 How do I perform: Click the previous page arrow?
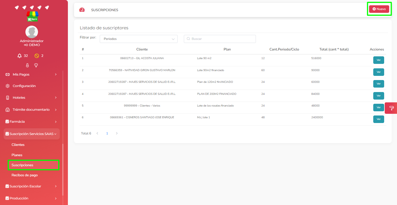pyautogui.click(x=98, y=133)
